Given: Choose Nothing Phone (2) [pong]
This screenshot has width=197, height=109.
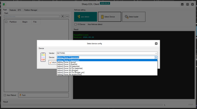Looking at the screenshot, I should 107,62.
